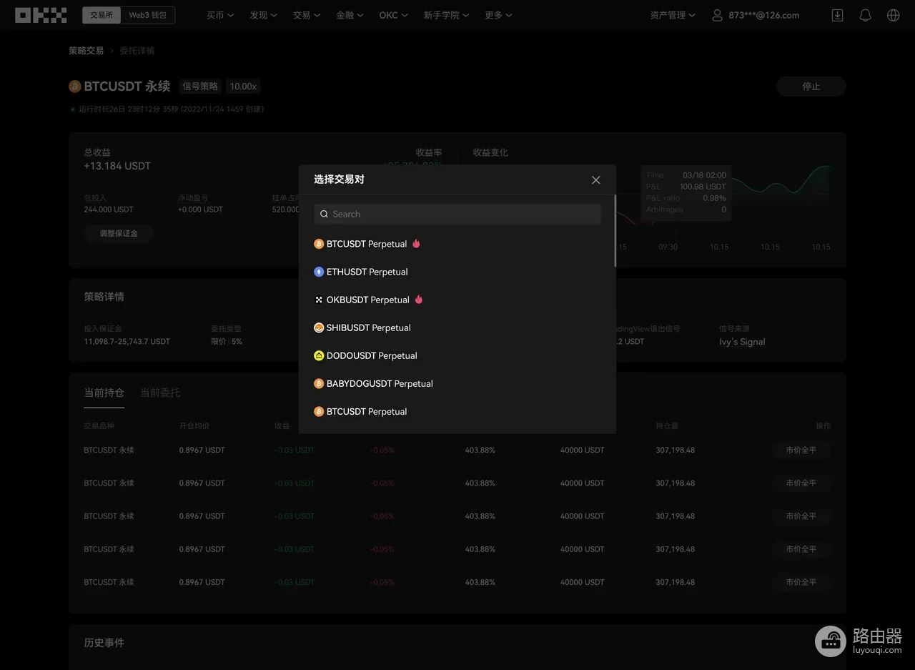The image size is (915, 670).
Task: Close the 选择交易对 dialog
Action: [x=596, y=180]
